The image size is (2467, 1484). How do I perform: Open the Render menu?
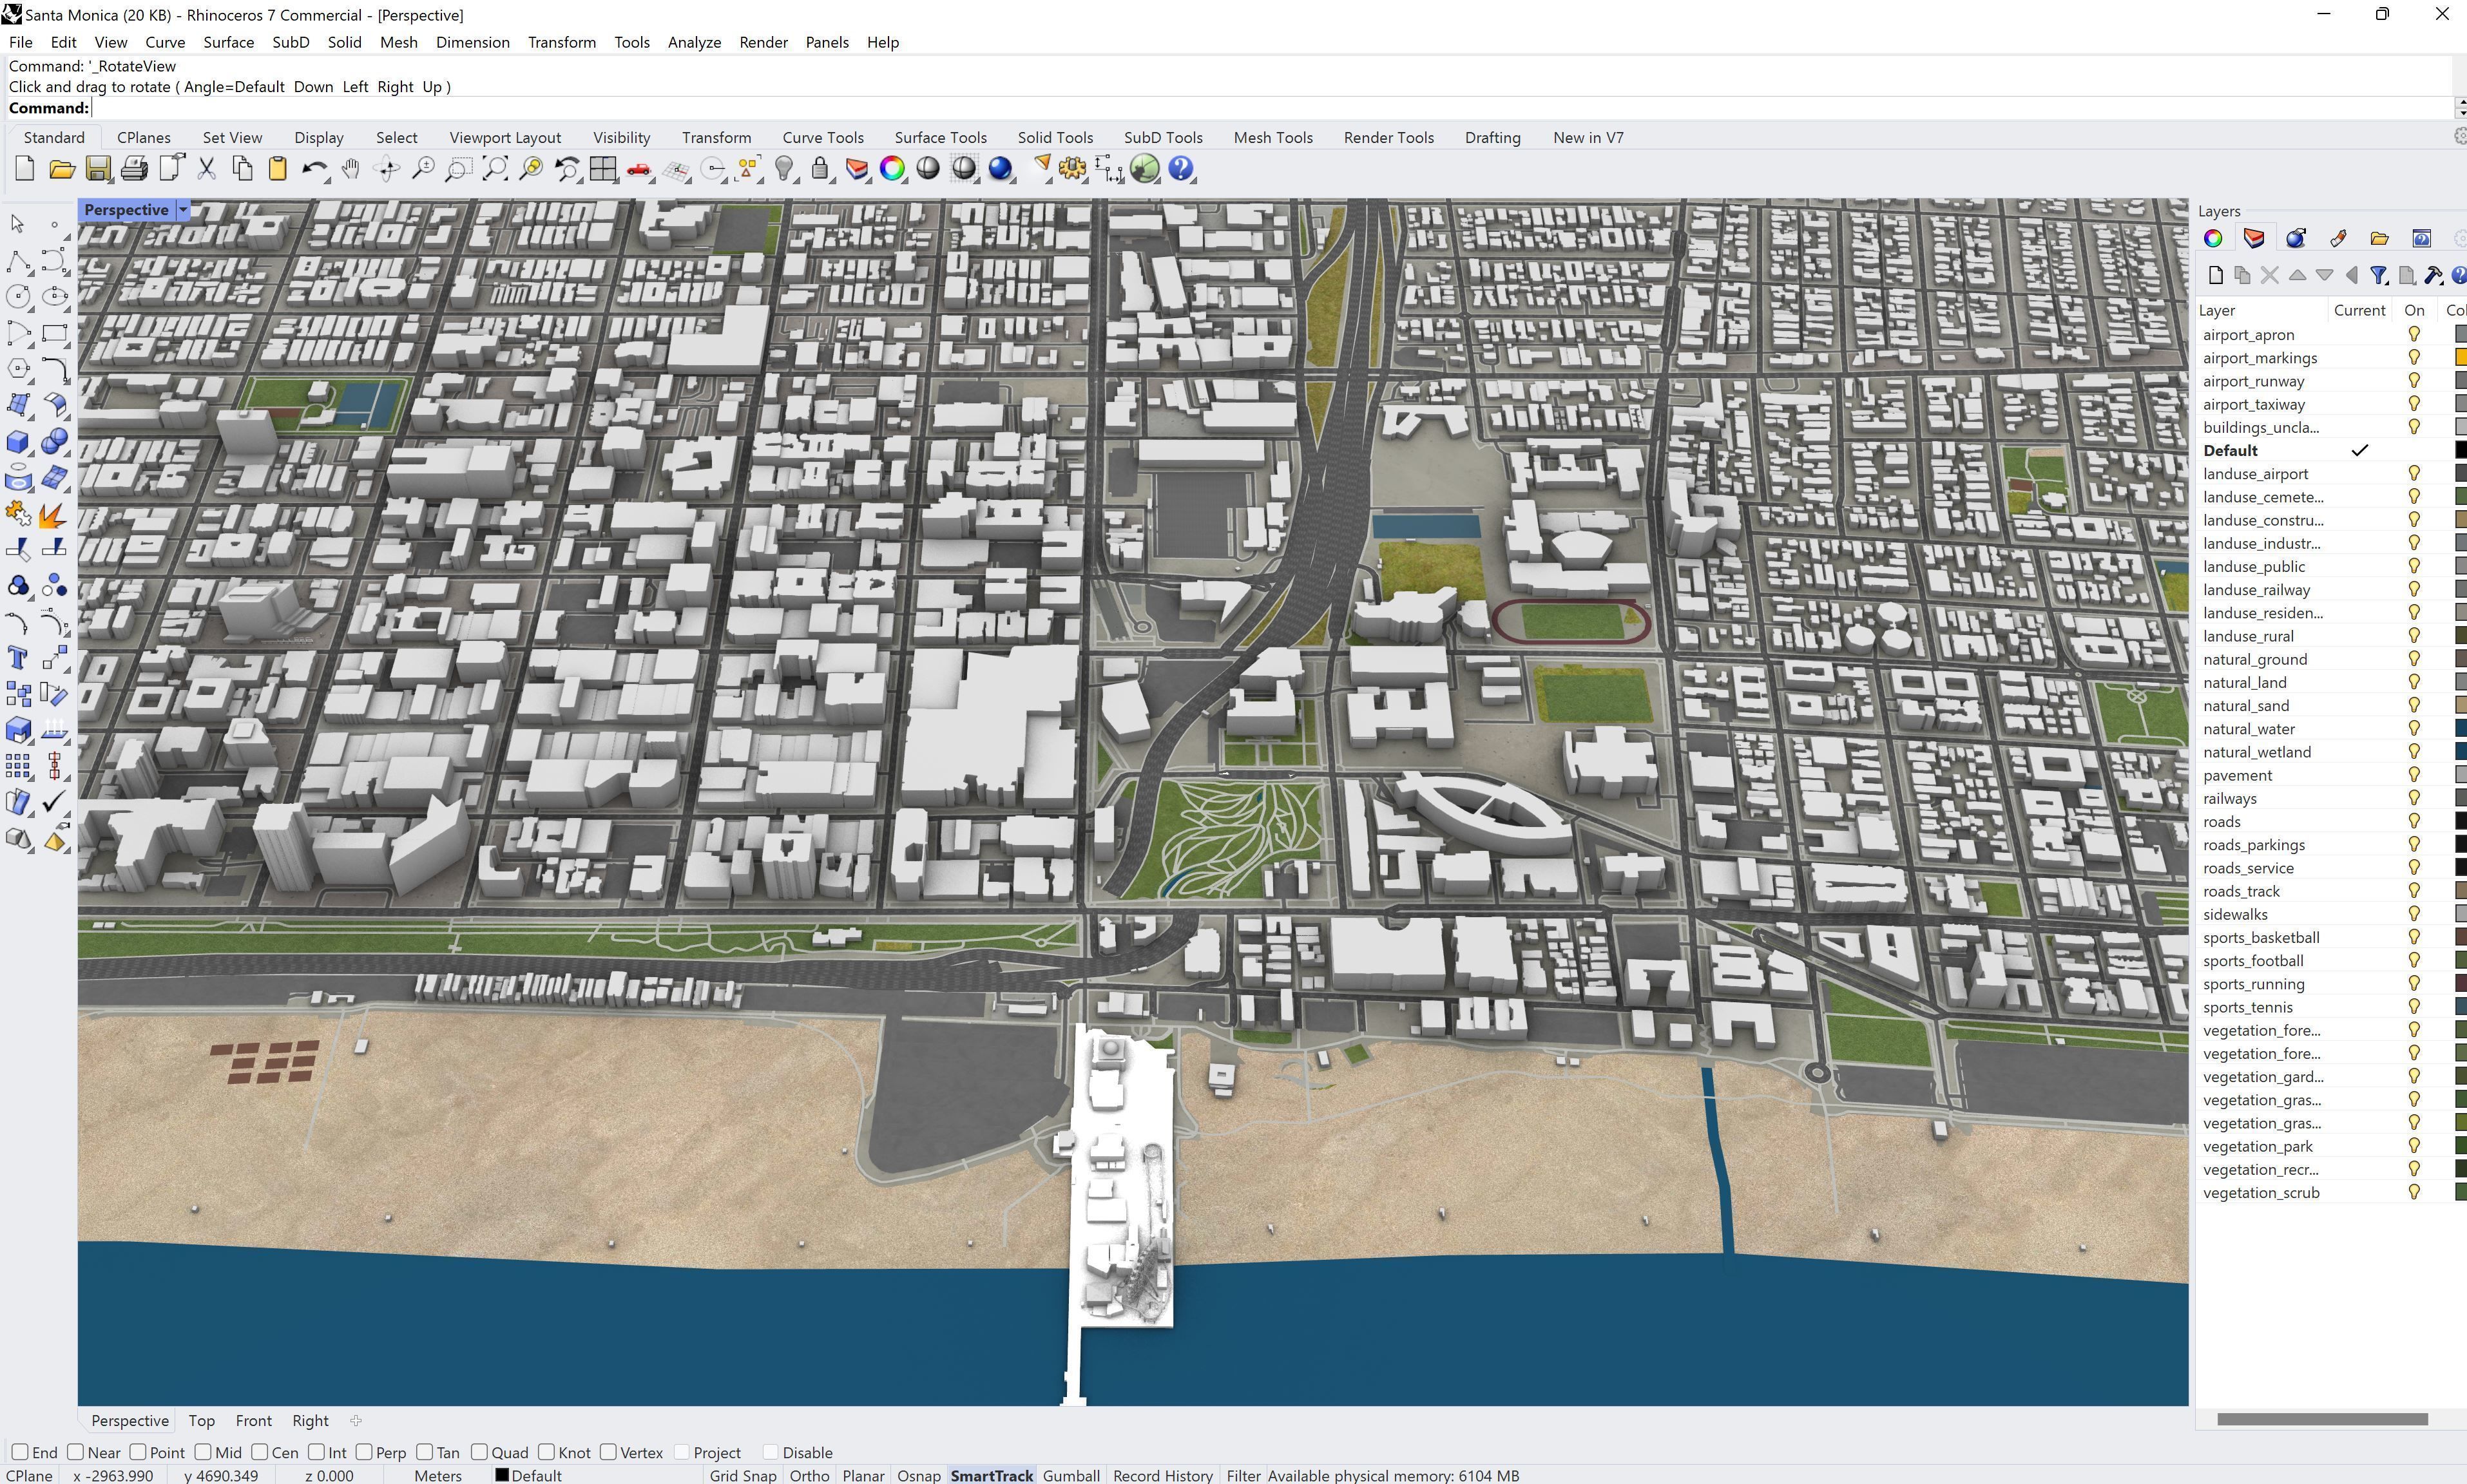pos(763,42)
